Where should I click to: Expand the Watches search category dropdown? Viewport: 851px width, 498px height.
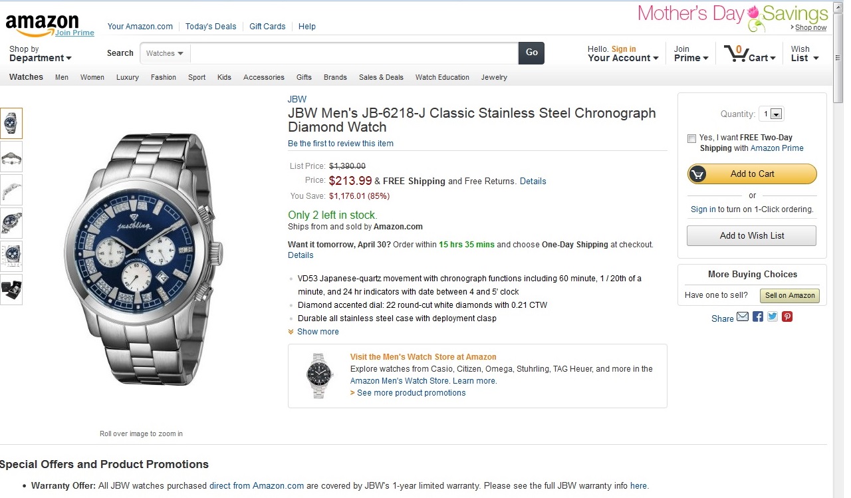165,53
